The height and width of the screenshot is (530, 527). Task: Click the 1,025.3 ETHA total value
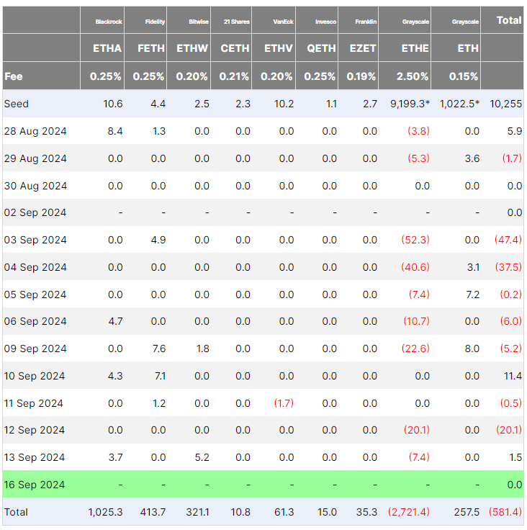[x=106, y=512]
